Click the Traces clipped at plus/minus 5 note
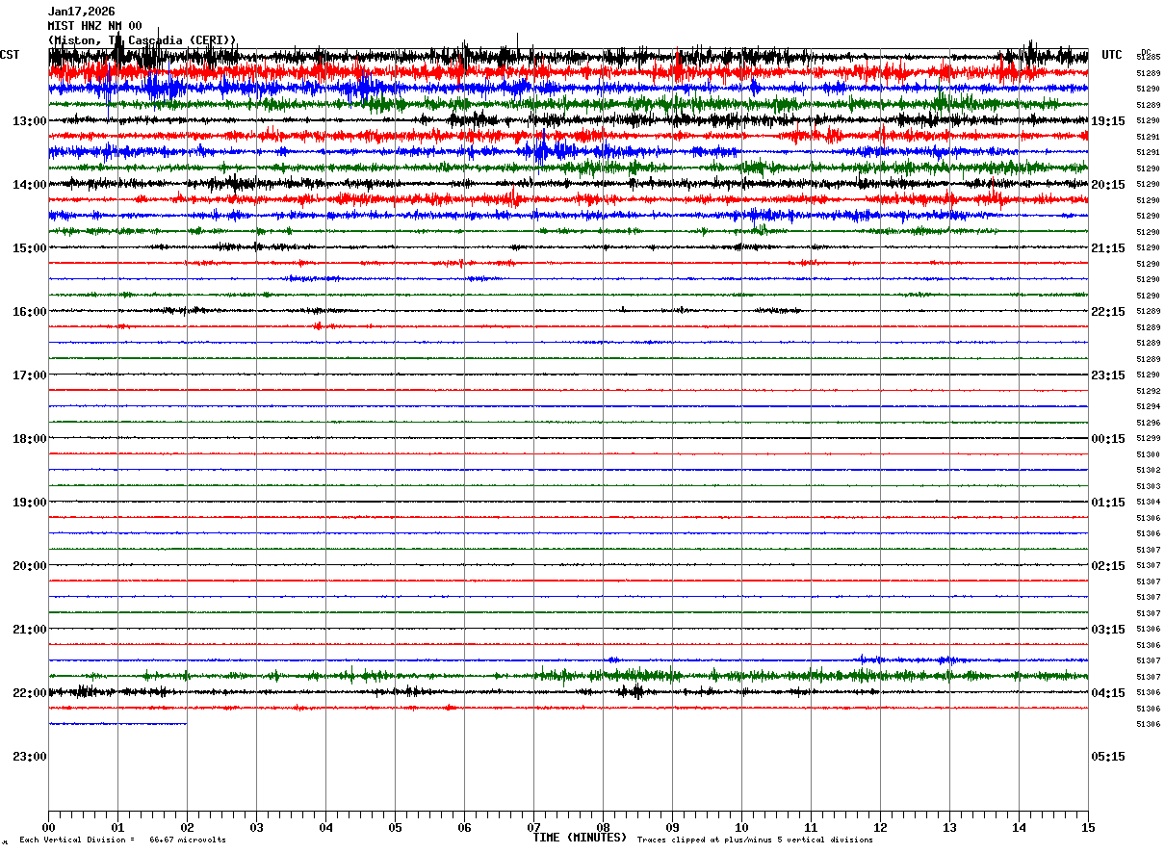1165x853 pixels. point(755,840)
